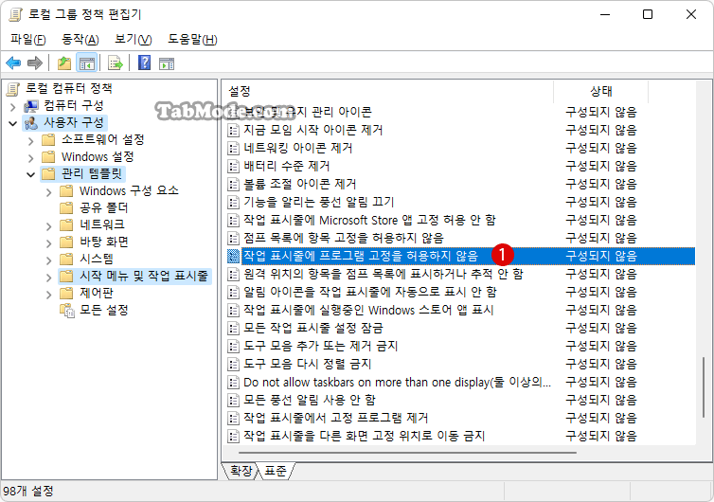Click policy icon beside 모든 풍선 알림 사용 안 함
This screenshot has height=502, width=714.
pos(233,400)
